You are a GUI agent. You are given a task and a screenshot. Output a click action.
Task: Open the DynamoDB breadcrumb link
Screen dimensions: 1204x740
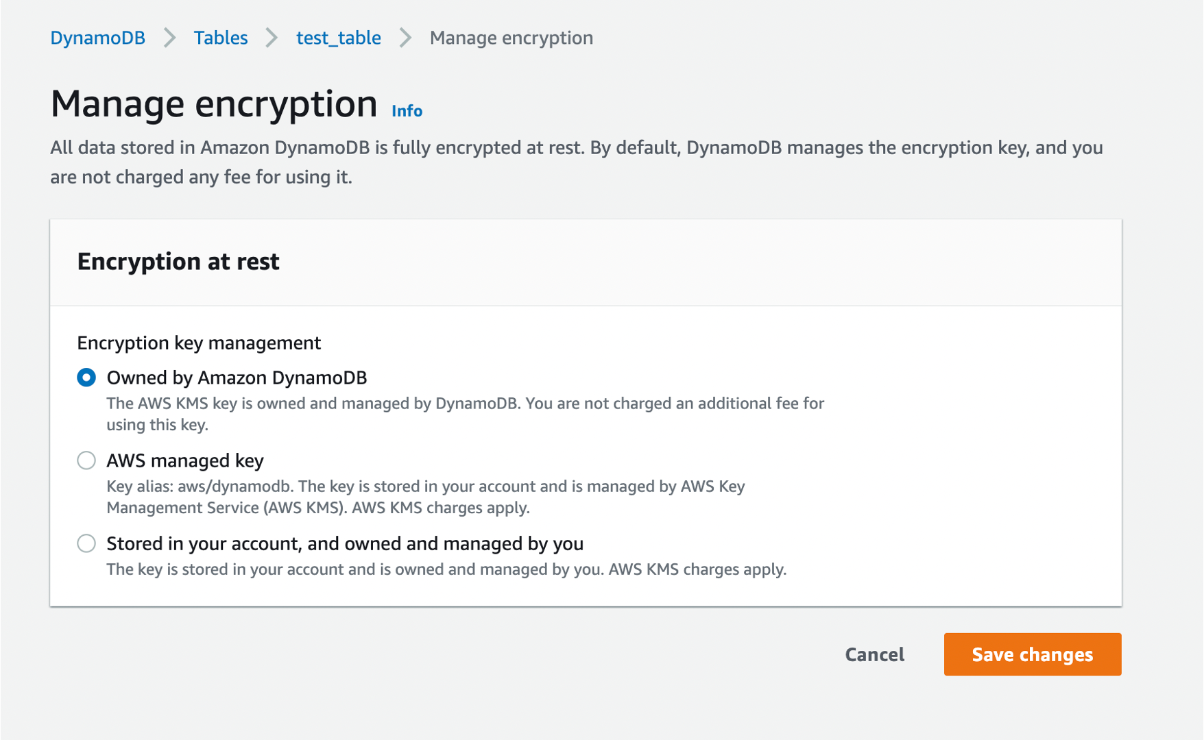point(97,38)
